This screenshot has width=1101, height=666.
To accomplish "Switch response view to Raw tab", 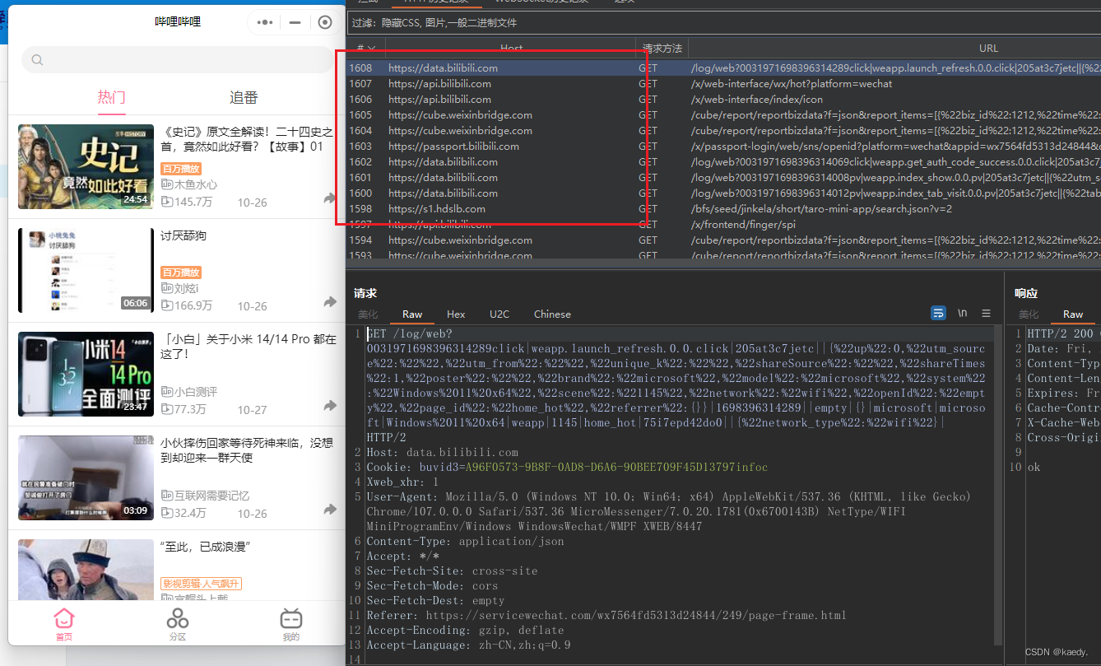I will point(1073,314).
